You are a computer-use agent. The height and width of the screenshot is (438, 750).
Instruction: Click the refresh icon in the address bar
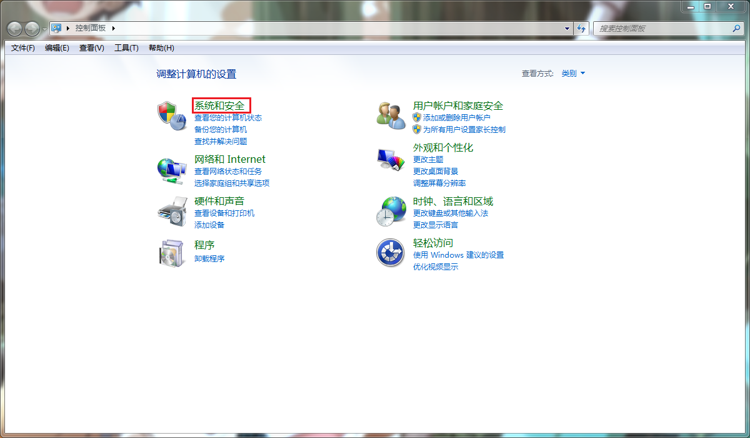[x=582, y=28]
